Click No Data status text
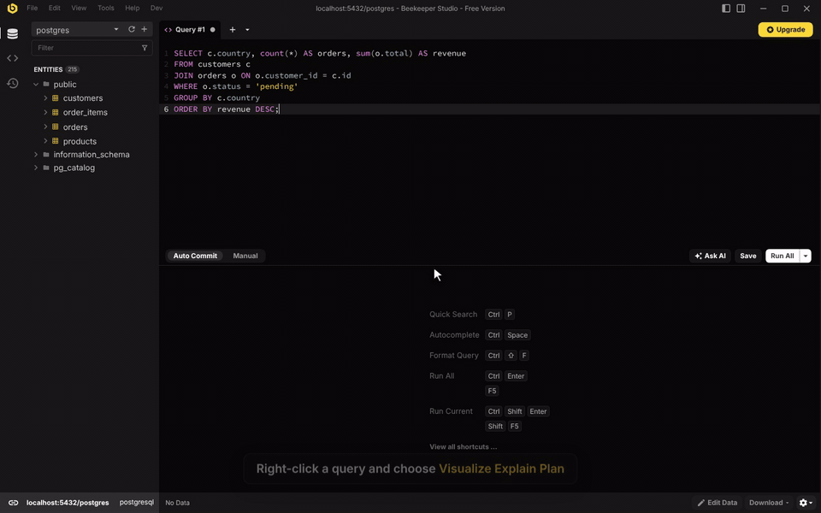This screenshot has width=821, height=513. (x=178, y=503)
